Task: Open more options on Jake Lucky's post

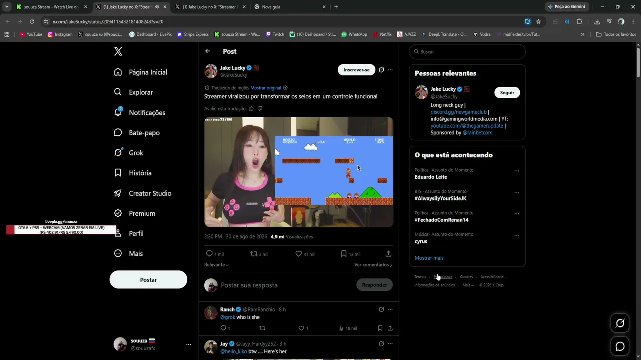Action: click(x=390, y=70)
